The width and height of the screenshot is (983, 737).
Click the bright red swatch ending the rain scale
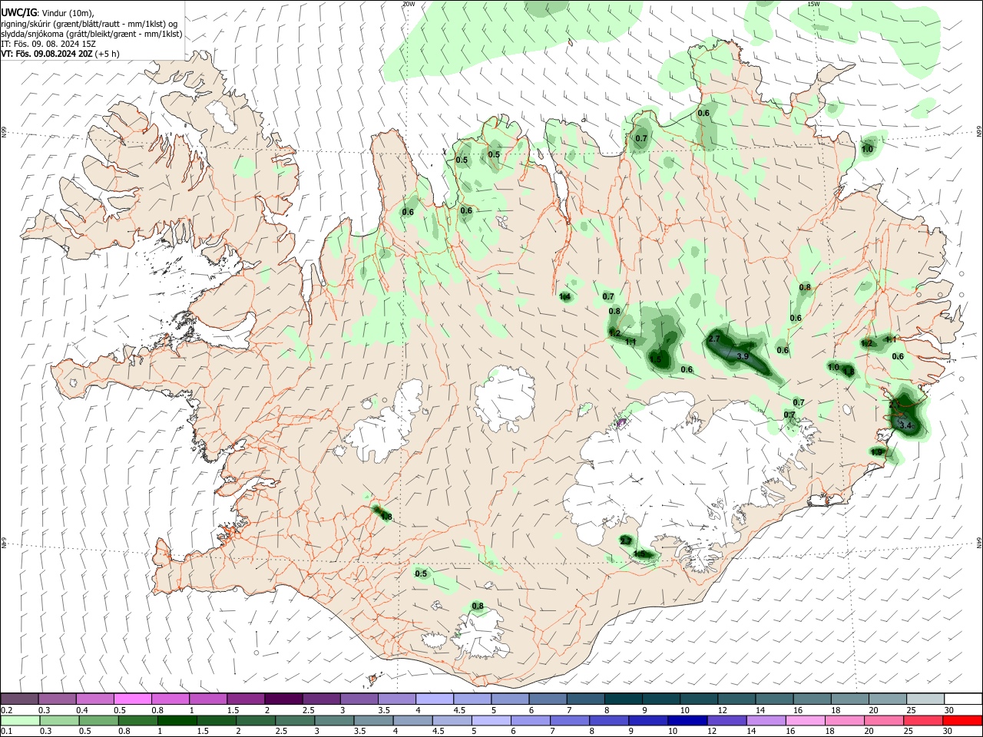point(961,721)
